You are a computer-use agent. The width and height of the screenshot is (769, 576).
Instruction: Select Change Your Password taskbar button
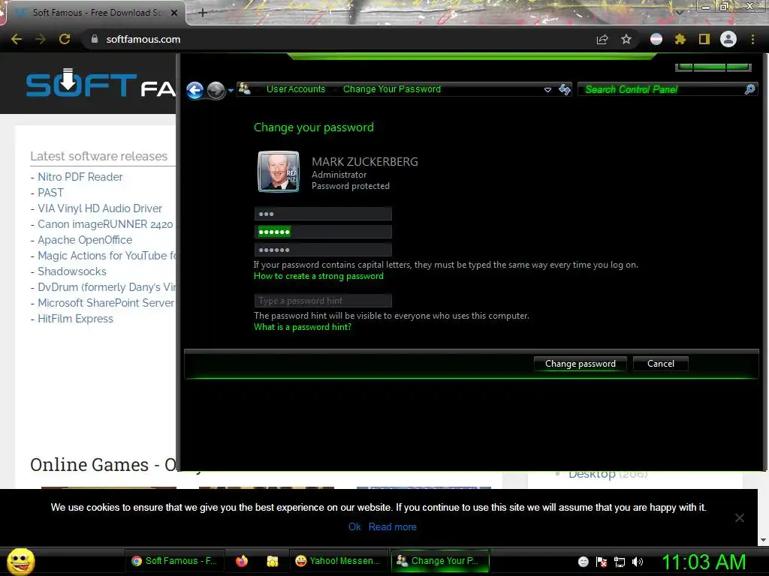[x=440, y=561]
